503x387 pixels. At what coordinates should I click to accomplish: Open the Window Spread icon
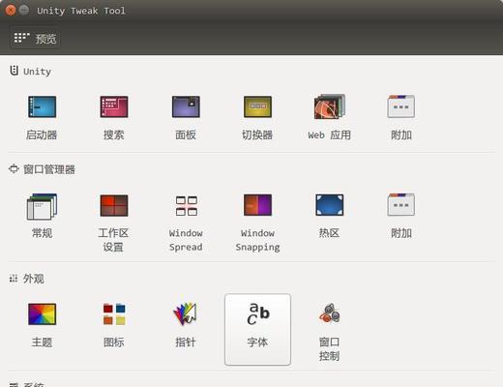click(x=187, y=206)
